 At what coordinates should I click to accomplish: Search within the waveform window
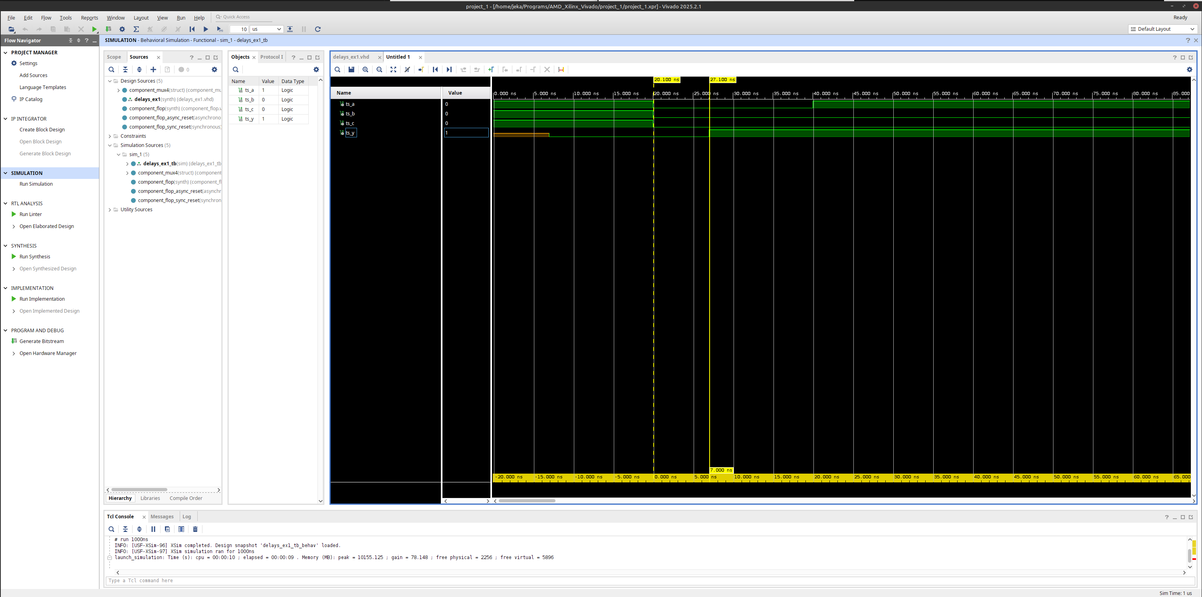[337, 69]
